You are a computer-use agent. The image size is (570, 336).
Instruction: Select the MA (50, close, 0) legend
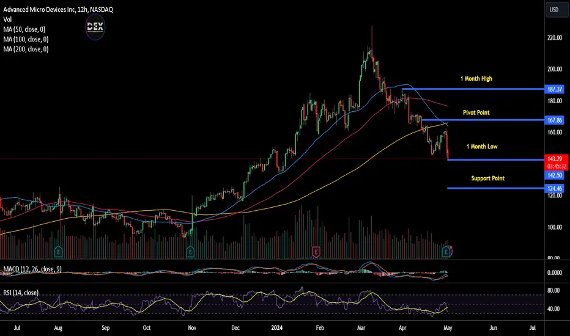pyautogui.click(x=24, y=29)
